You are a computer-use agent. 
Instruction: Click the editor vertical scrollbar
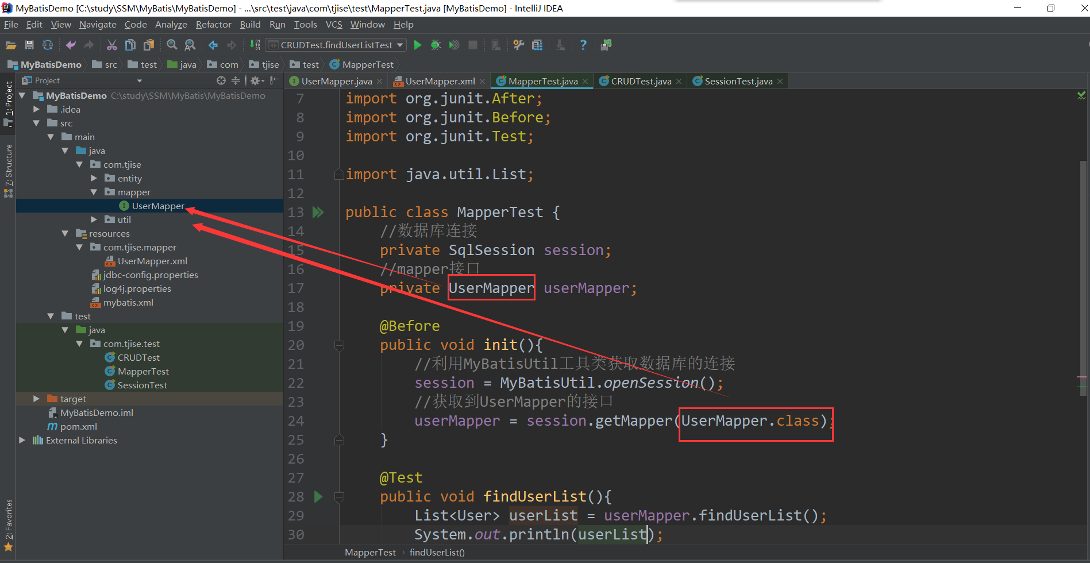[x=1083, y=278]
